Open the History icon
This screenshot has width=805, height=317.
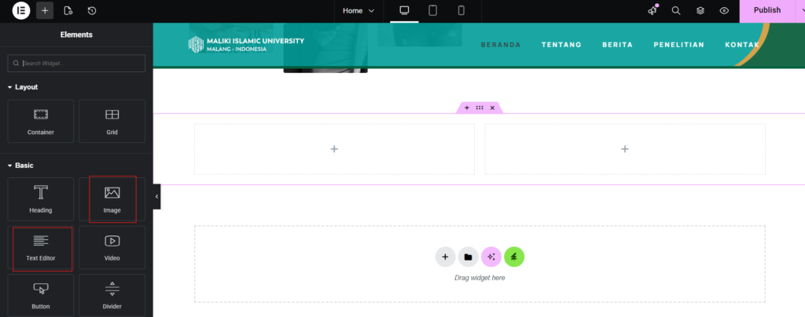point(92,11)
